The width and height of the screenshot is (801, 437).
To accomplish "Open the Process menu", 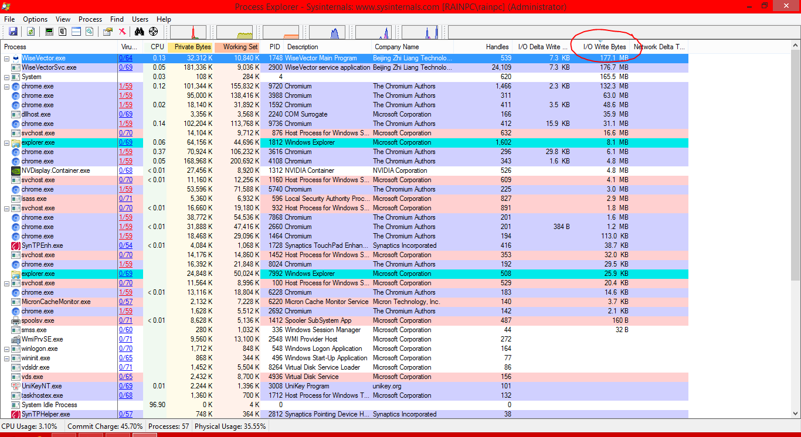I will point(90,19).
